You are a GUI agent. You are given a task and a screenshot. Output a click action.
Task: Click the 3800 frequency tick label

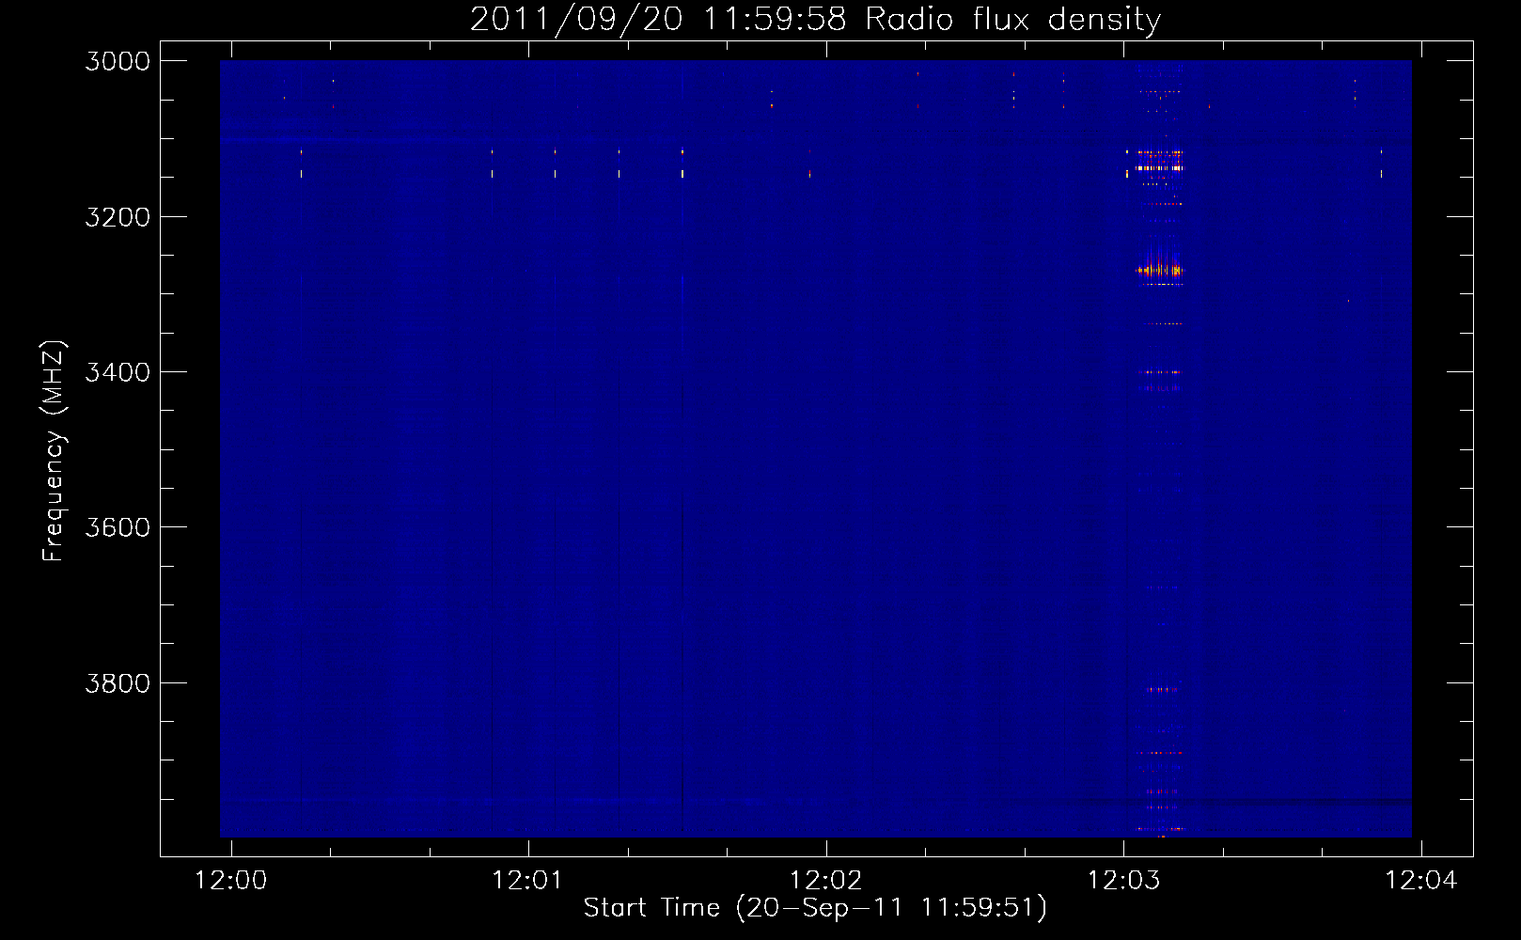pyautogui.click(x=118, y=683)
